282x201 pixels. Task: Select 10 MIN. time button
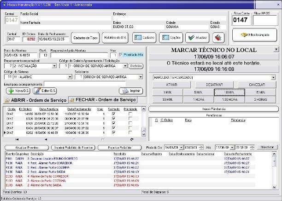click(229, 92)
